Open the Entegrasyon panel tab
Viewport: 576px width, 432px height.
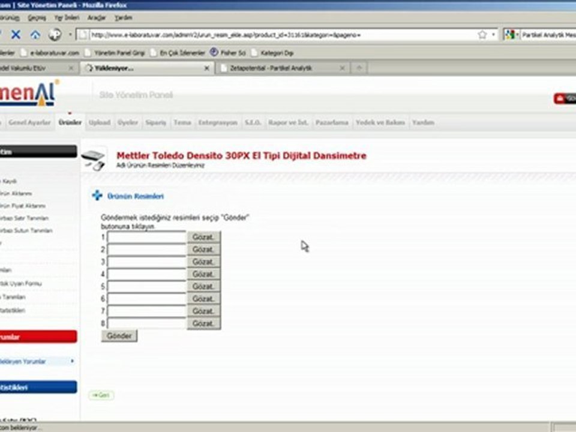click(218, 122)
